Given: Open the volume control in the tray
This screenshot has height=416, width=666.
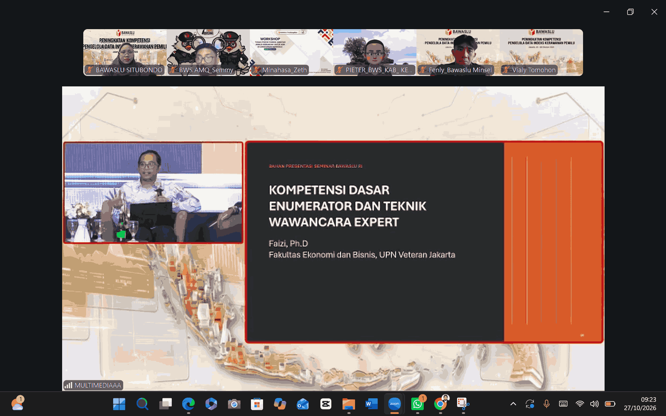Looking at the screenshot, I should (595, 404).
